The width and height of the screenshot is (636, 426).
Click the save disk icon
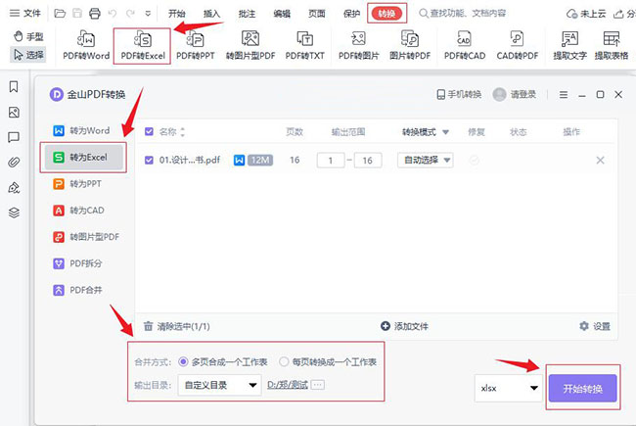[77, 14]
